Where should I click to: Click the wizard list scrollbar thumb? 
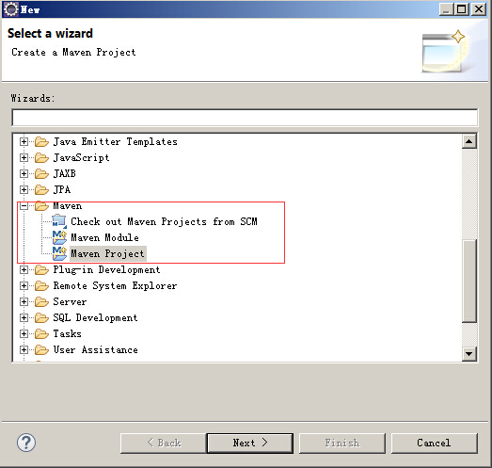[469, 281]
